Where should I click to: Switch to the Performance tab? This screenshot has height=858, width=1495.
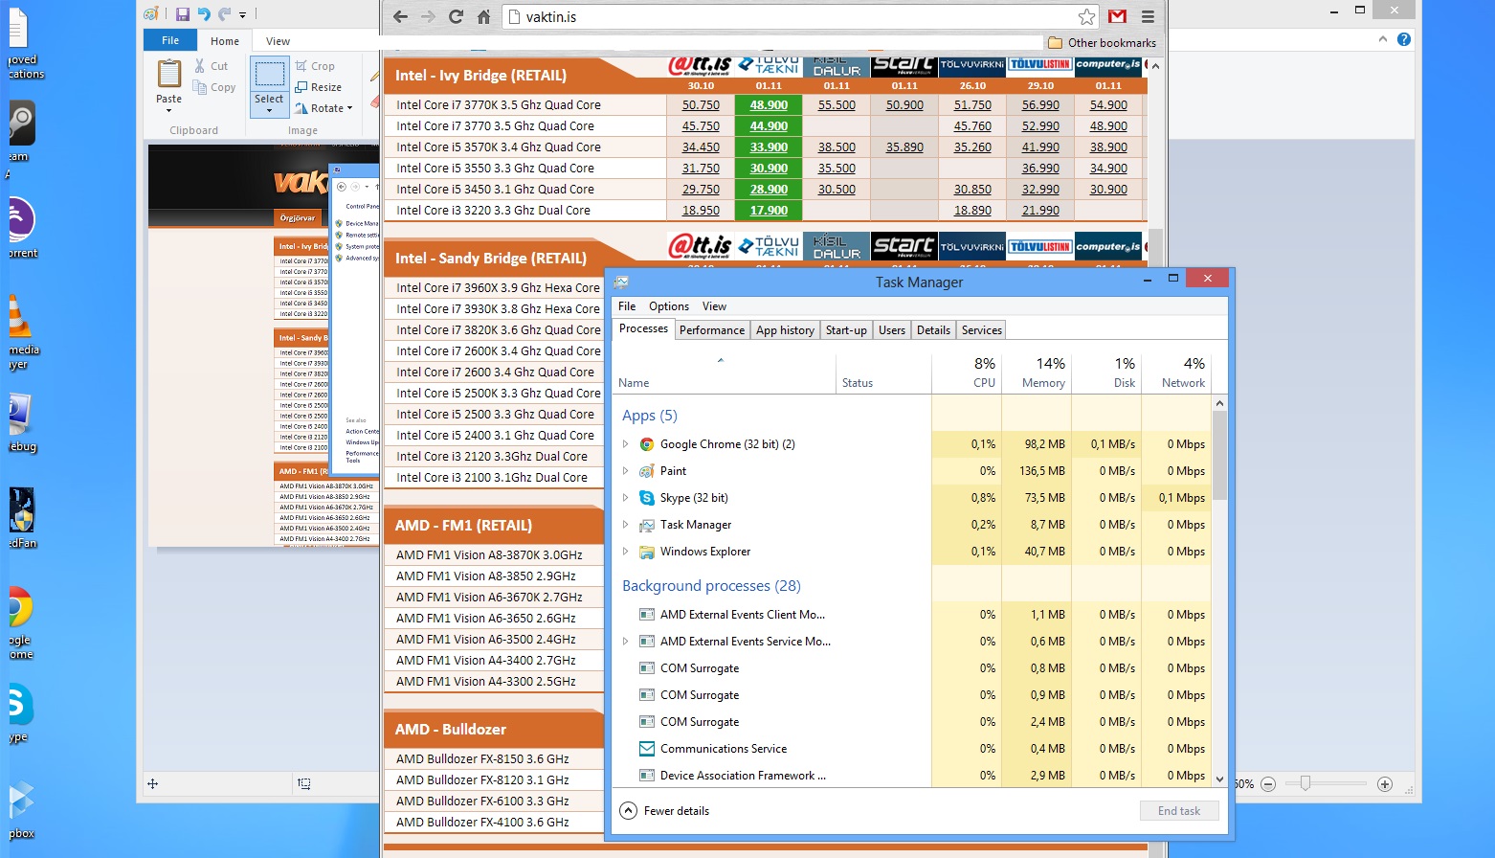(711, 330)
